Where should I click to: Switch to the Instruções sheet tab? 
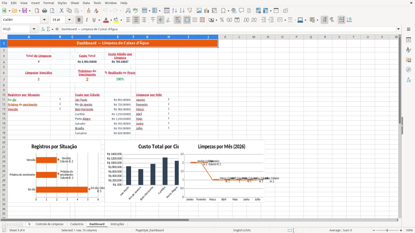[x=117, y=224]
